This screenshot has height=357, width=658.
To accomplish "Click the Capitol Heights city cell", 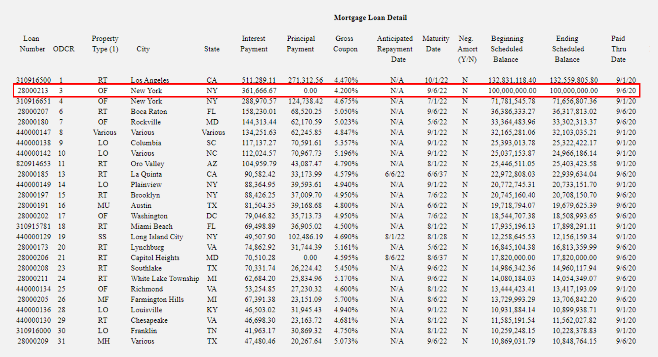I will (x=155, y=258).
